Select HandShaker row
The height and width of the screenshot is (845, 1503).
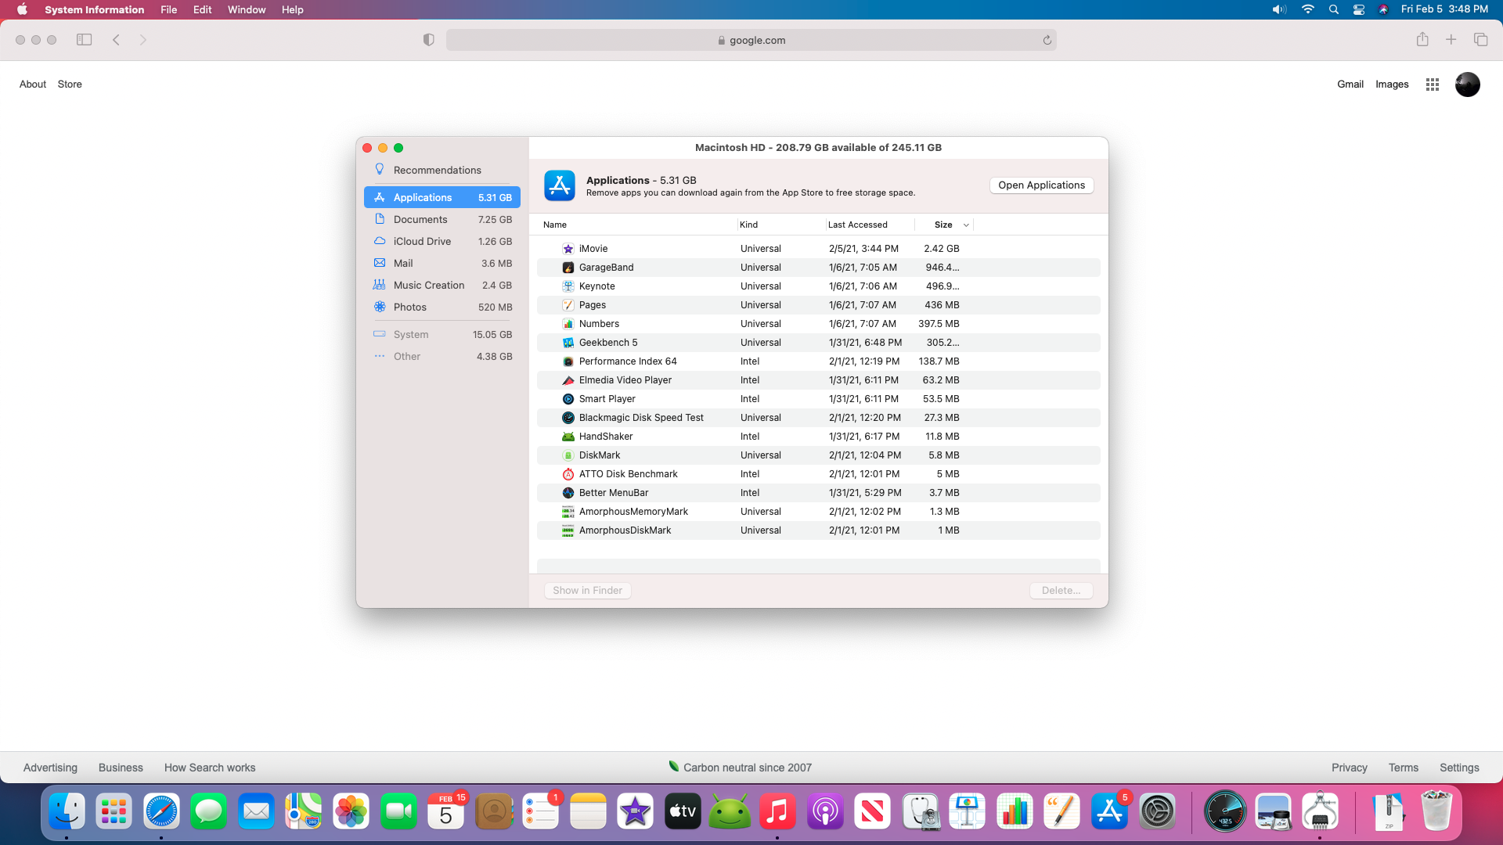click(818, 436)
